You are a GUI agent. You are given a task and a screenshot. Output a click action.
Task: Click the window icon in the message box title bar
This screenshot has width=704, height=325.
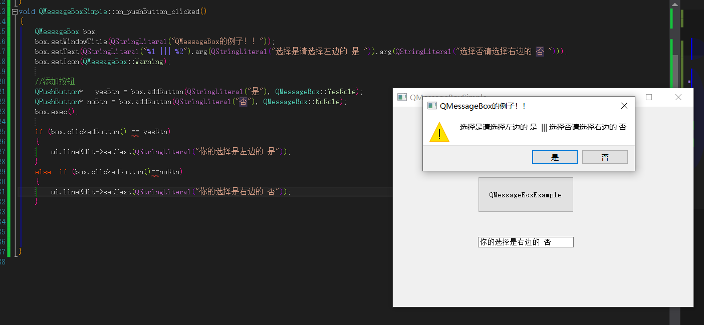click(431, 106)
